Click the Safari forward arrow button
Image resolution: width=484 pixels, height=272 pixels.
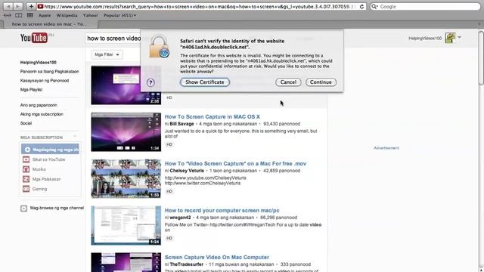click(x=18, y=6)
